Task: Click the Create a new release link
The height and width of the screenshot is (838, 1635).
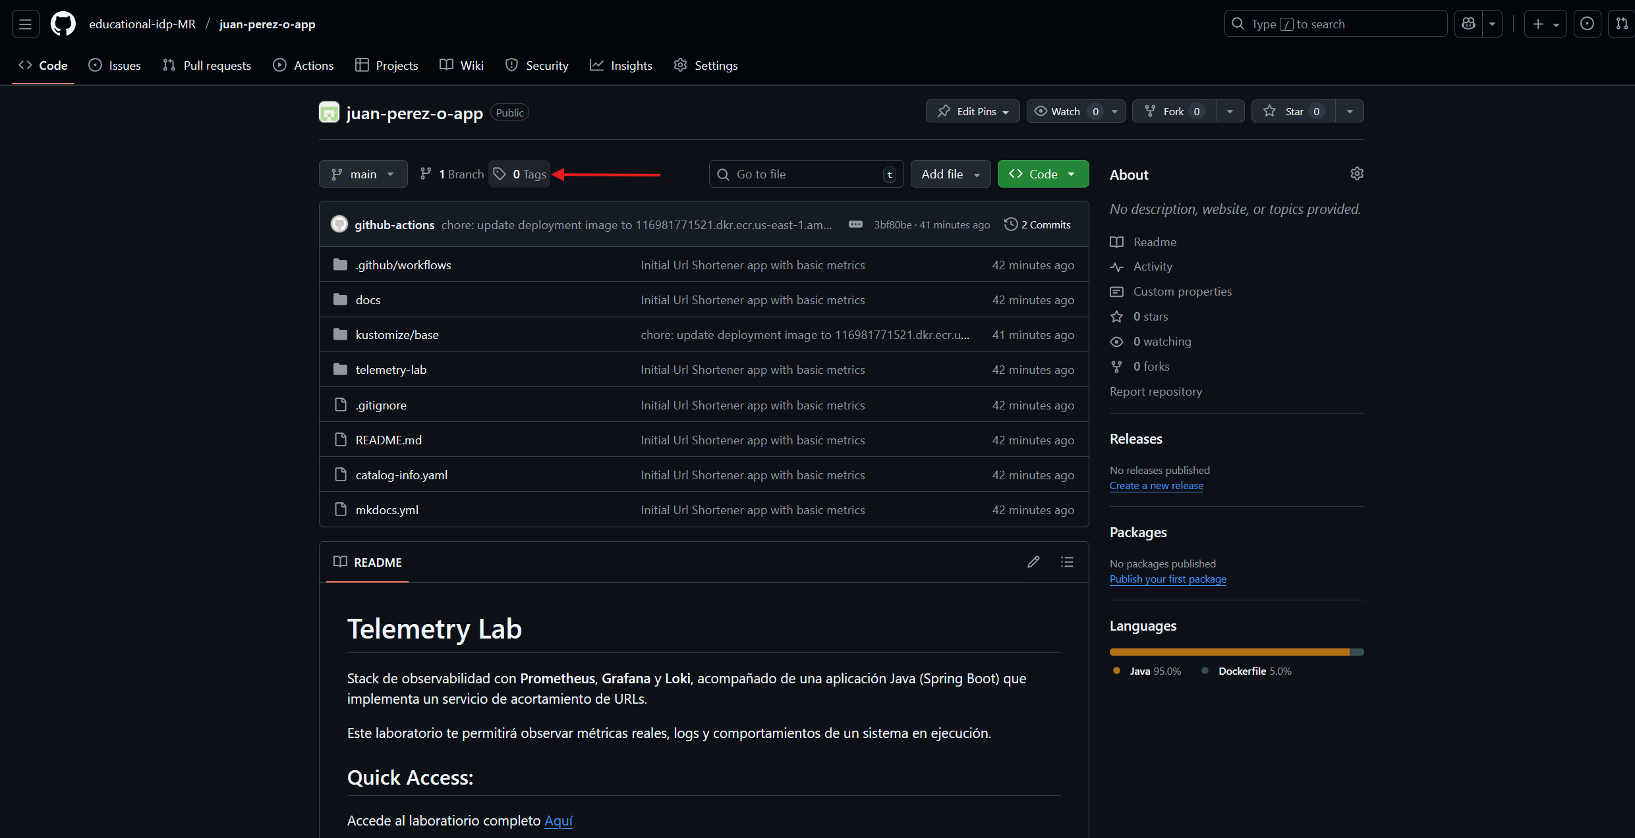Action: (x=1156, y=485)
